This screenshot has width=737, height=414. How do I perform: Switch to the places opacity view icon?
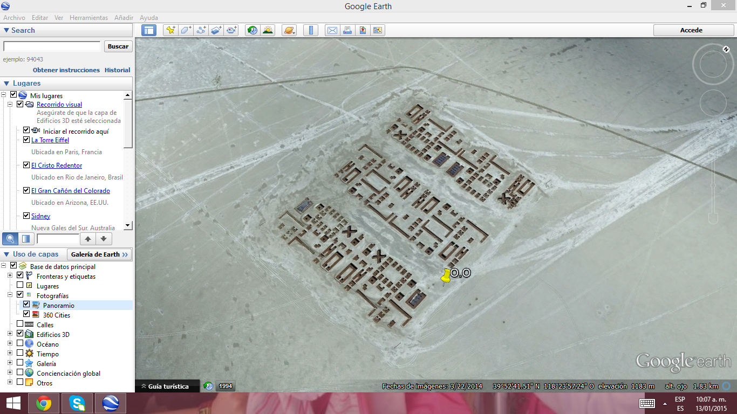pos(25,239)
